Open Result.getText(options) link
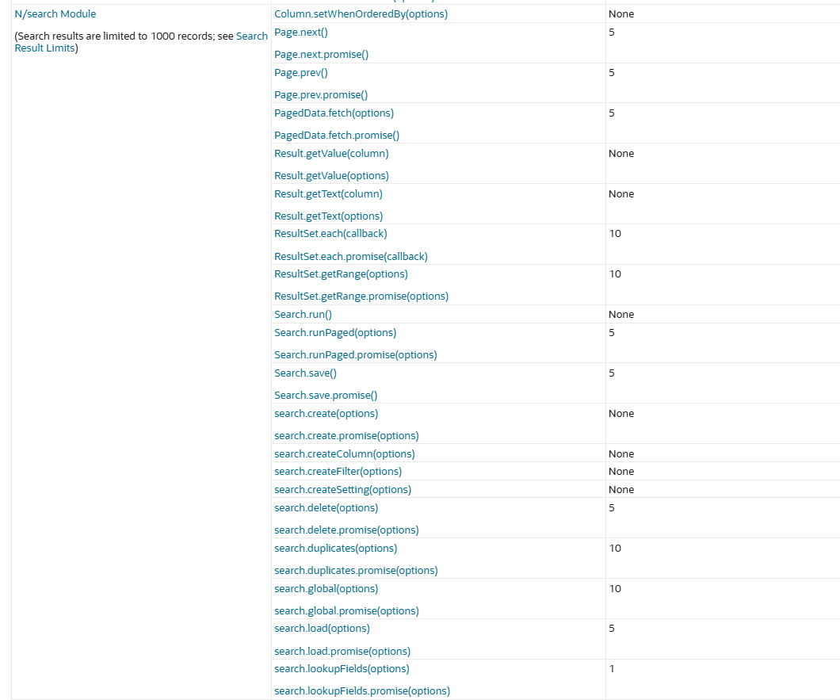This screenshot has height=700, width=840. 328,216
